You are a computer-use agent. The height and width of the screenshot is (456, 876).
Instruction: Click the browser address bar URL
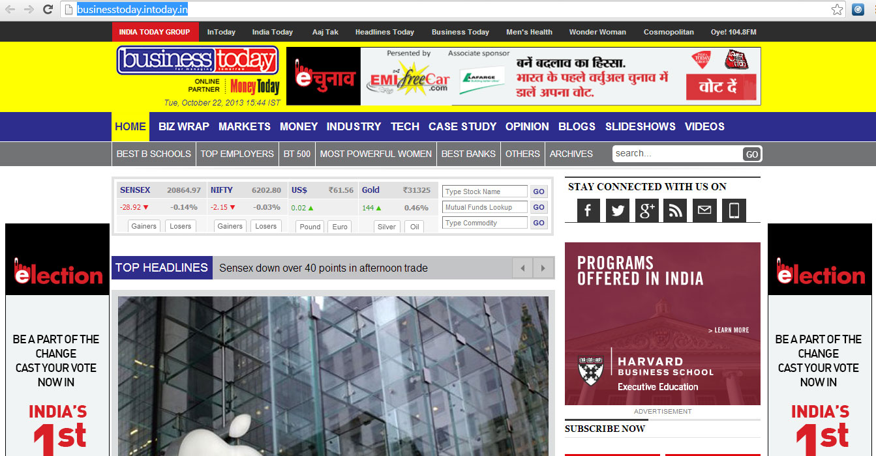coord(132,9)
